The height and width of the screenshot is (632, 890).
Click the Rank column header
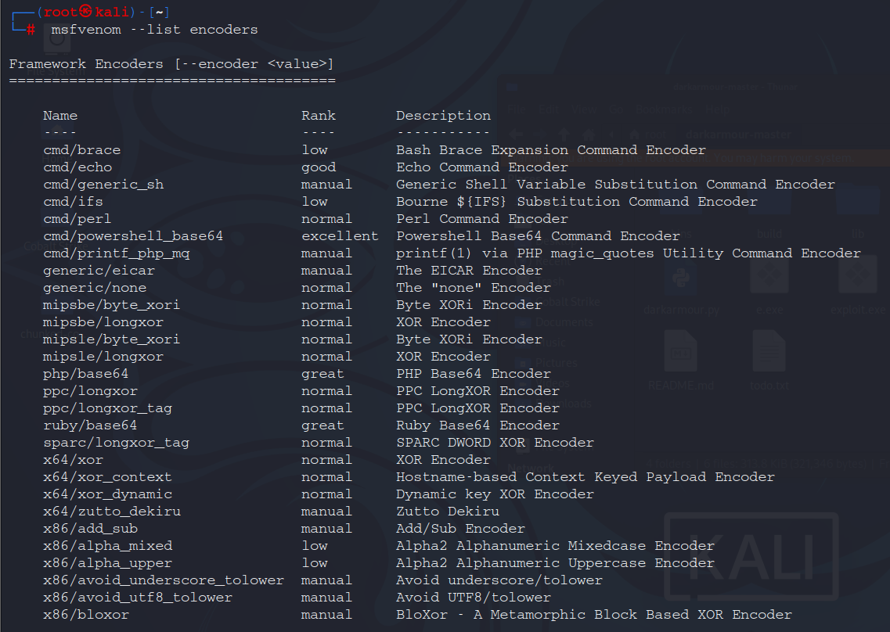[x=319, y=116]
